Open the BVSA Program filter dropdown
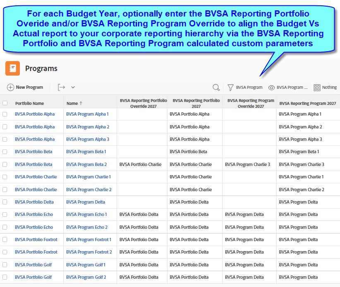 (249, 88)
